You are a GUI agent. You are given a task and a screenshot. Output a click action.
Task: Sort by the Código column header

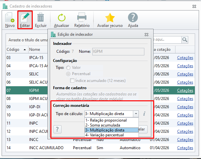[17, 50]
